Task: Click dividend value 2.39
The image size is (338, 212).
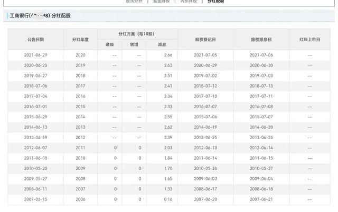Action: [x=168, y=138]
